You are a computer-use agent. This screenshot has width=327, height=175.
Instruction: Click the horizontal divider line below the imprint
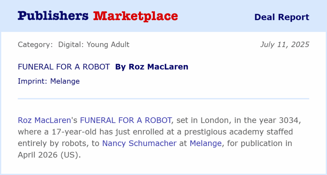tap(163, 99)
